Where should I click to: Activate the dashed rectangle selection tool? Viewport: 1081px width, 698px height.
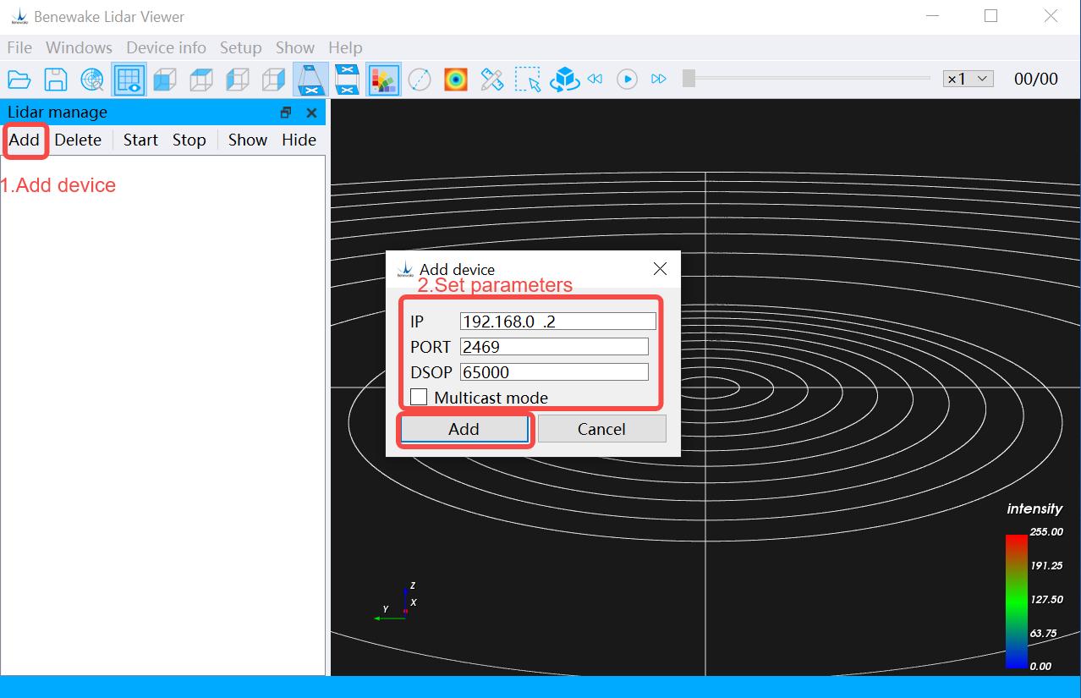pos(528,80)
